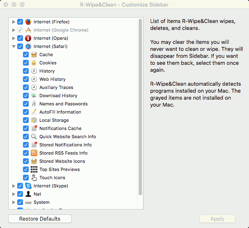Uncheck the Internet (Safari) checkbox
Screen dimensions: 249x228
[20, 46]
